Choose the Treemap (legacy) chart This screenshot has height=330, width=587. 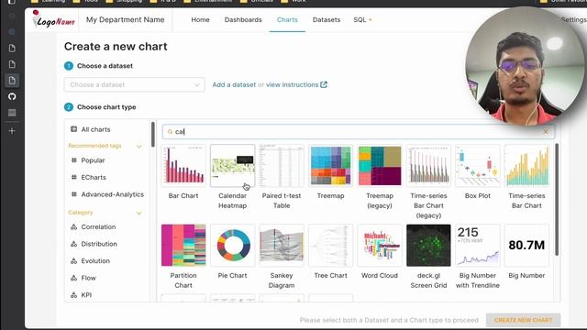pos(380,166)
